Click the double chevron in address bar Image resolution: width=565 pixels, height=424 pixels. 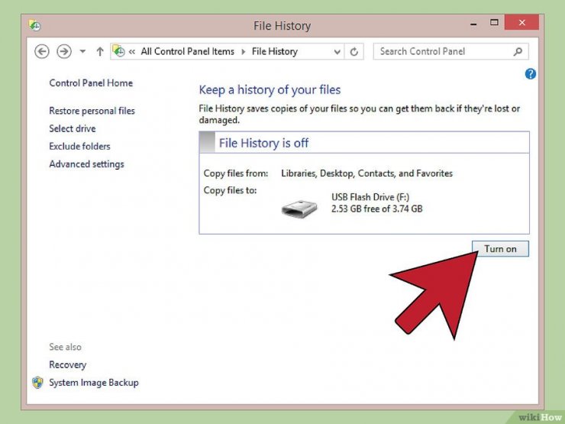point(132,52)
